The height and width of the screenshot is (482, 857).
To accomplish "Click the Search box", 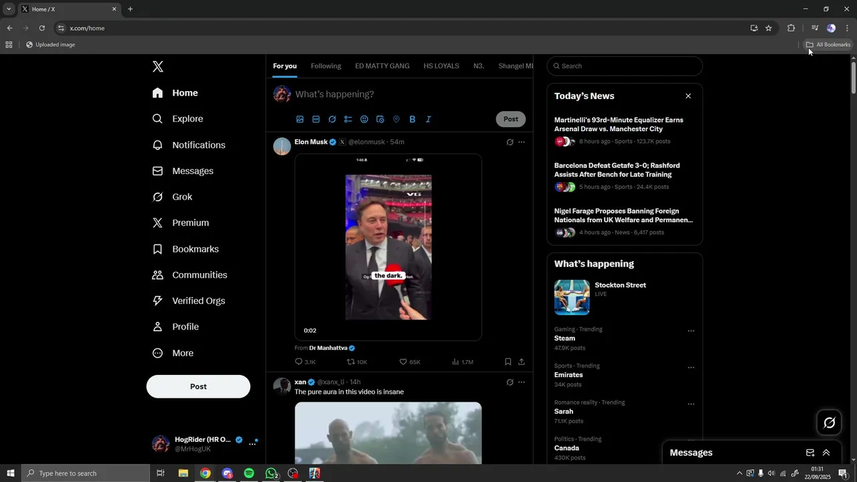I will pos(625,66).
